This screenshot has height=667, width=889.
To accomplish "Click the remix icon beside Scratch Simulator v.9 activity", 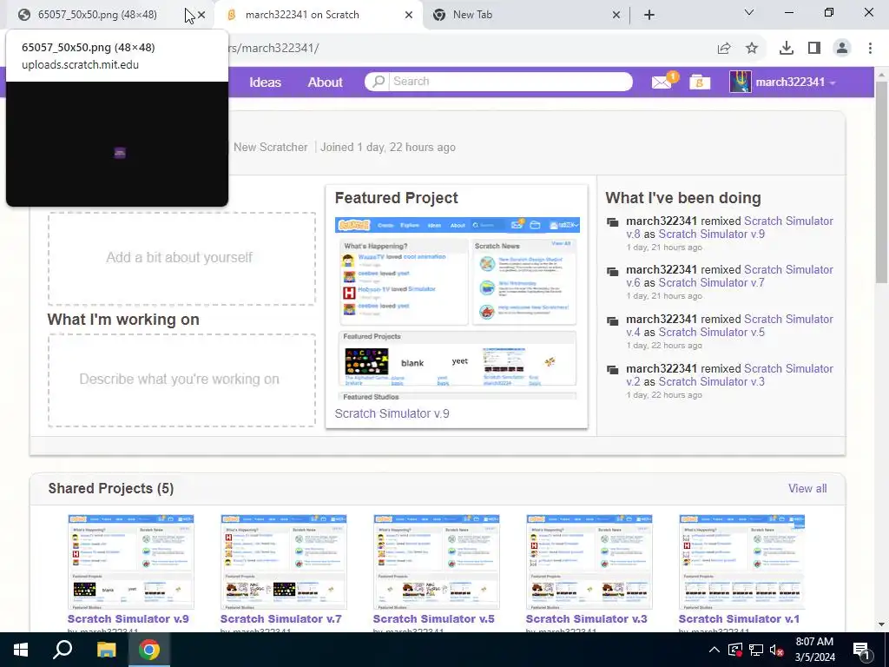I will pyautogui.click(x=613, y=221).
